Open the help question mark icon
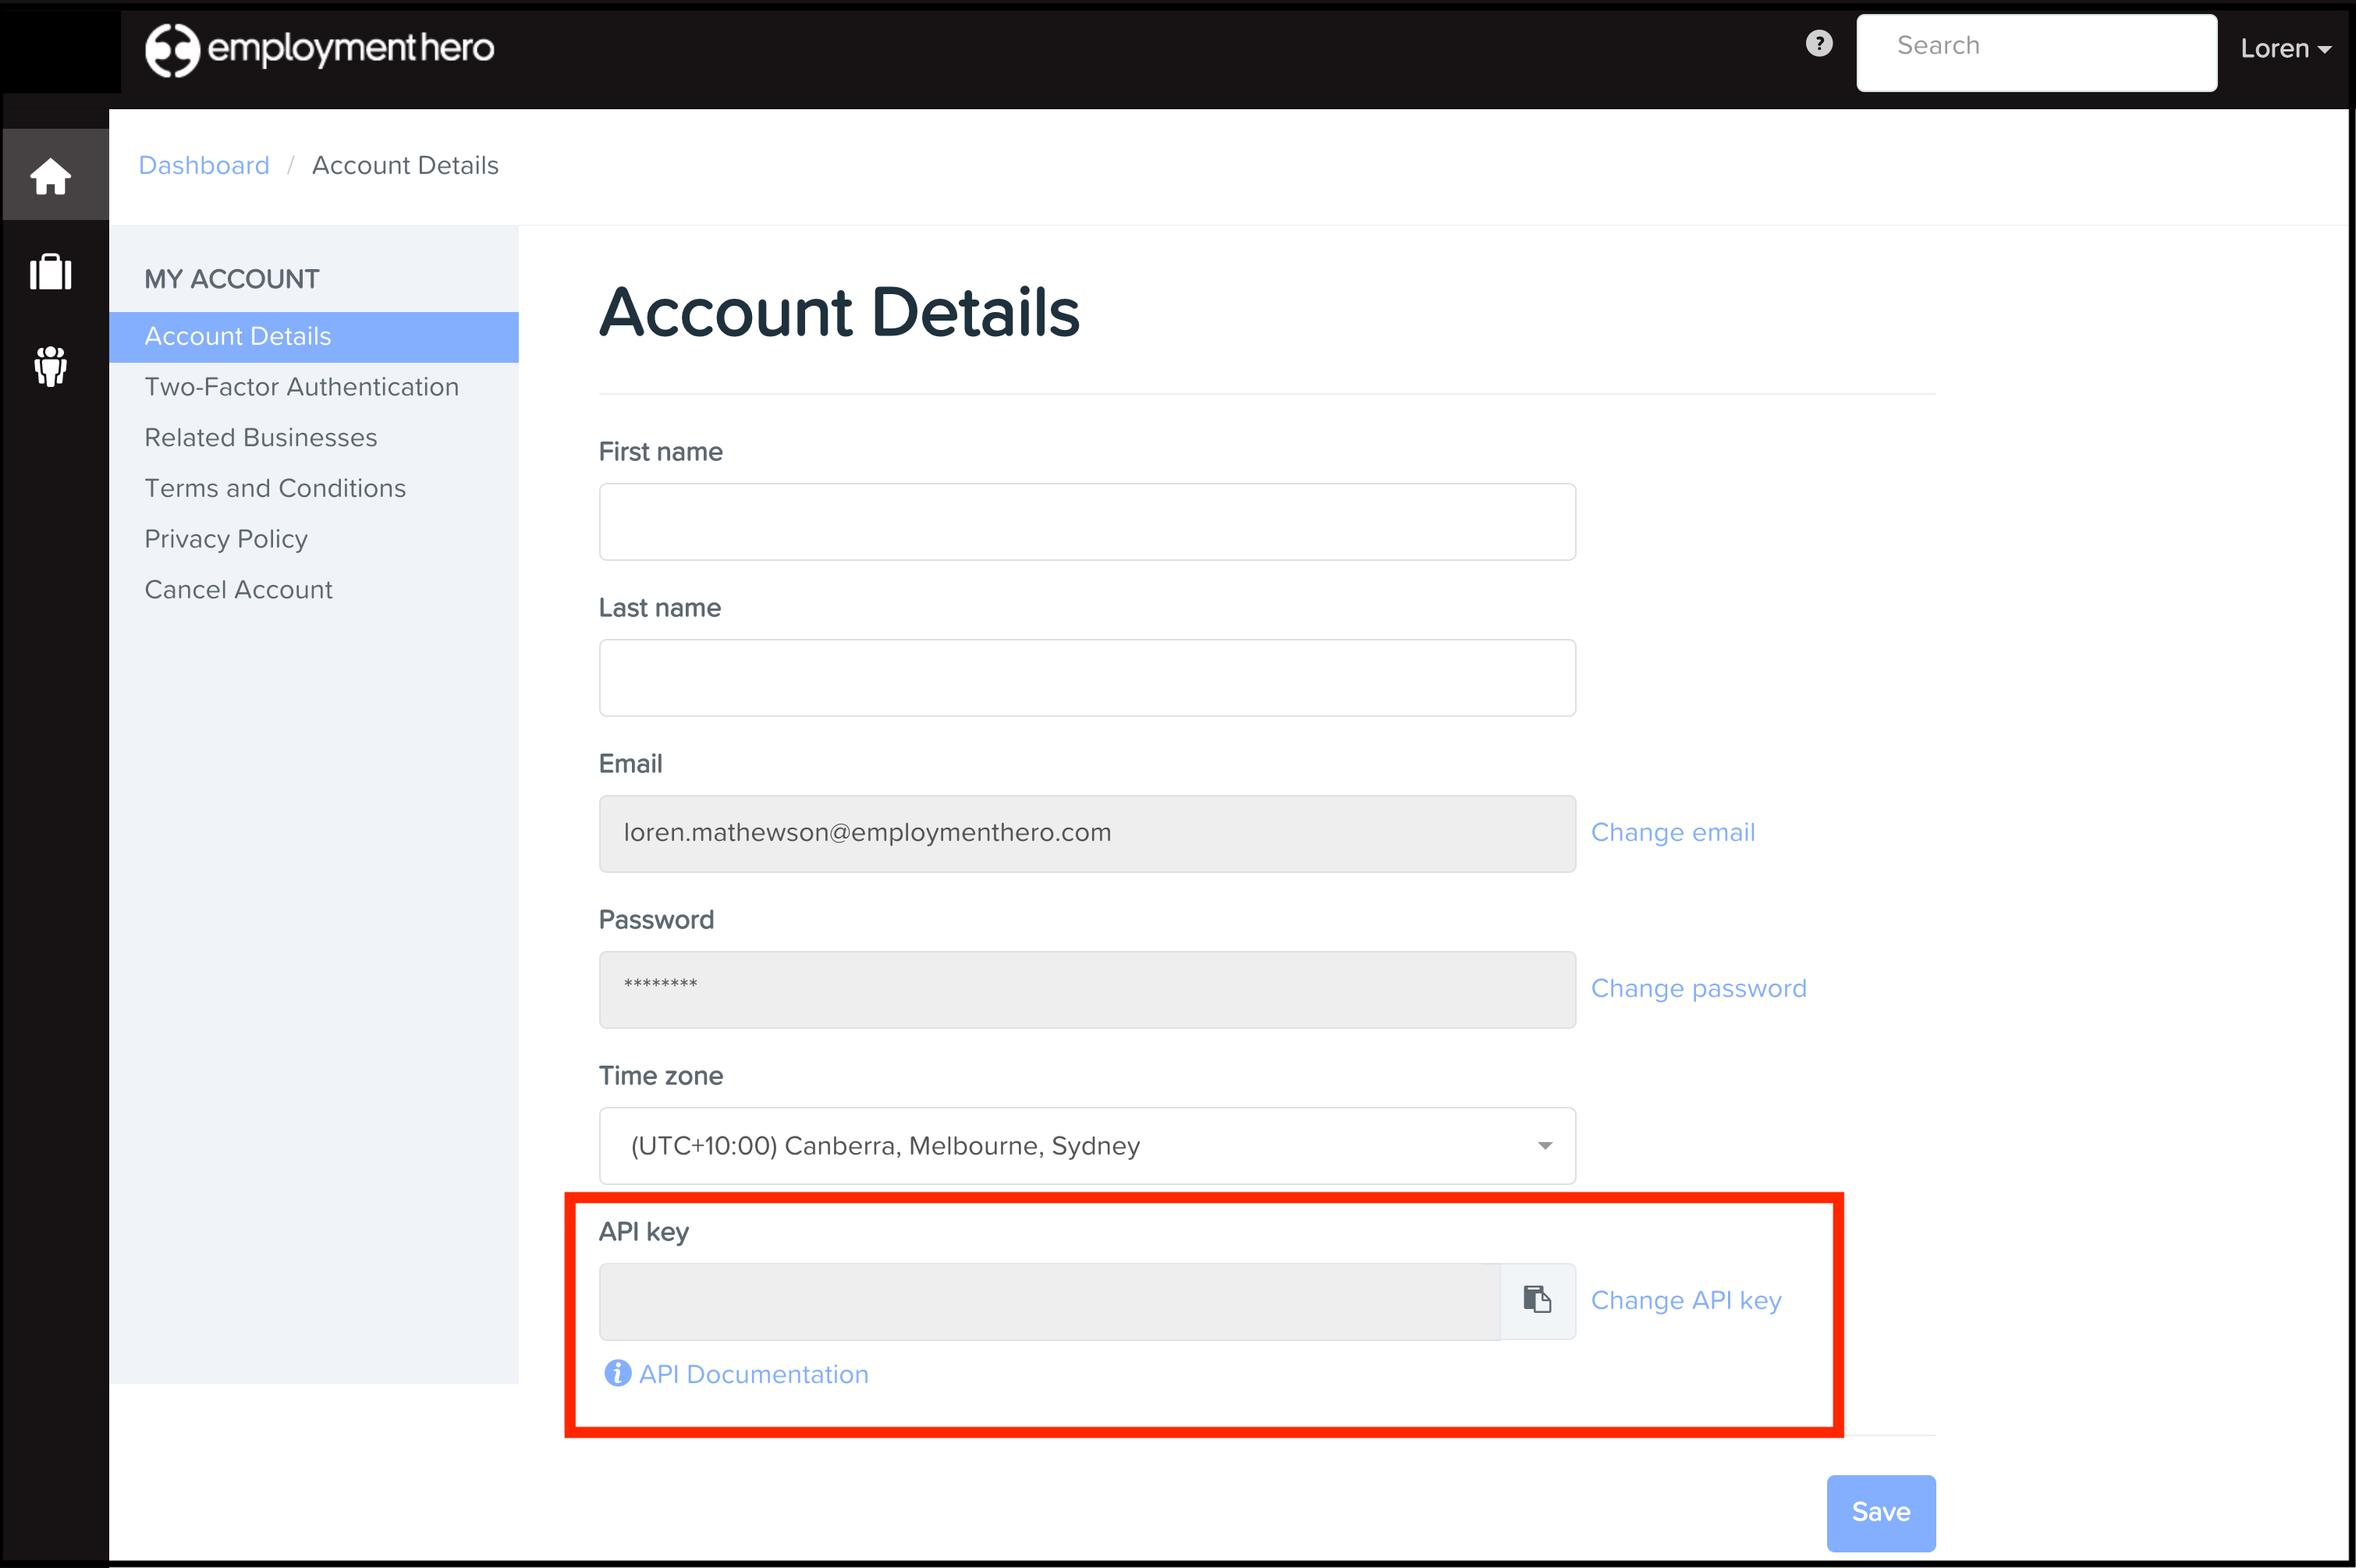The image size is (2356, 1568). coord(1819,44)
